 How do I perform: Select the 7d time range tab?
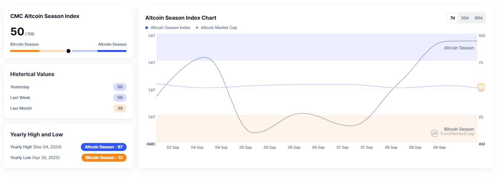(x=453, y=18)
